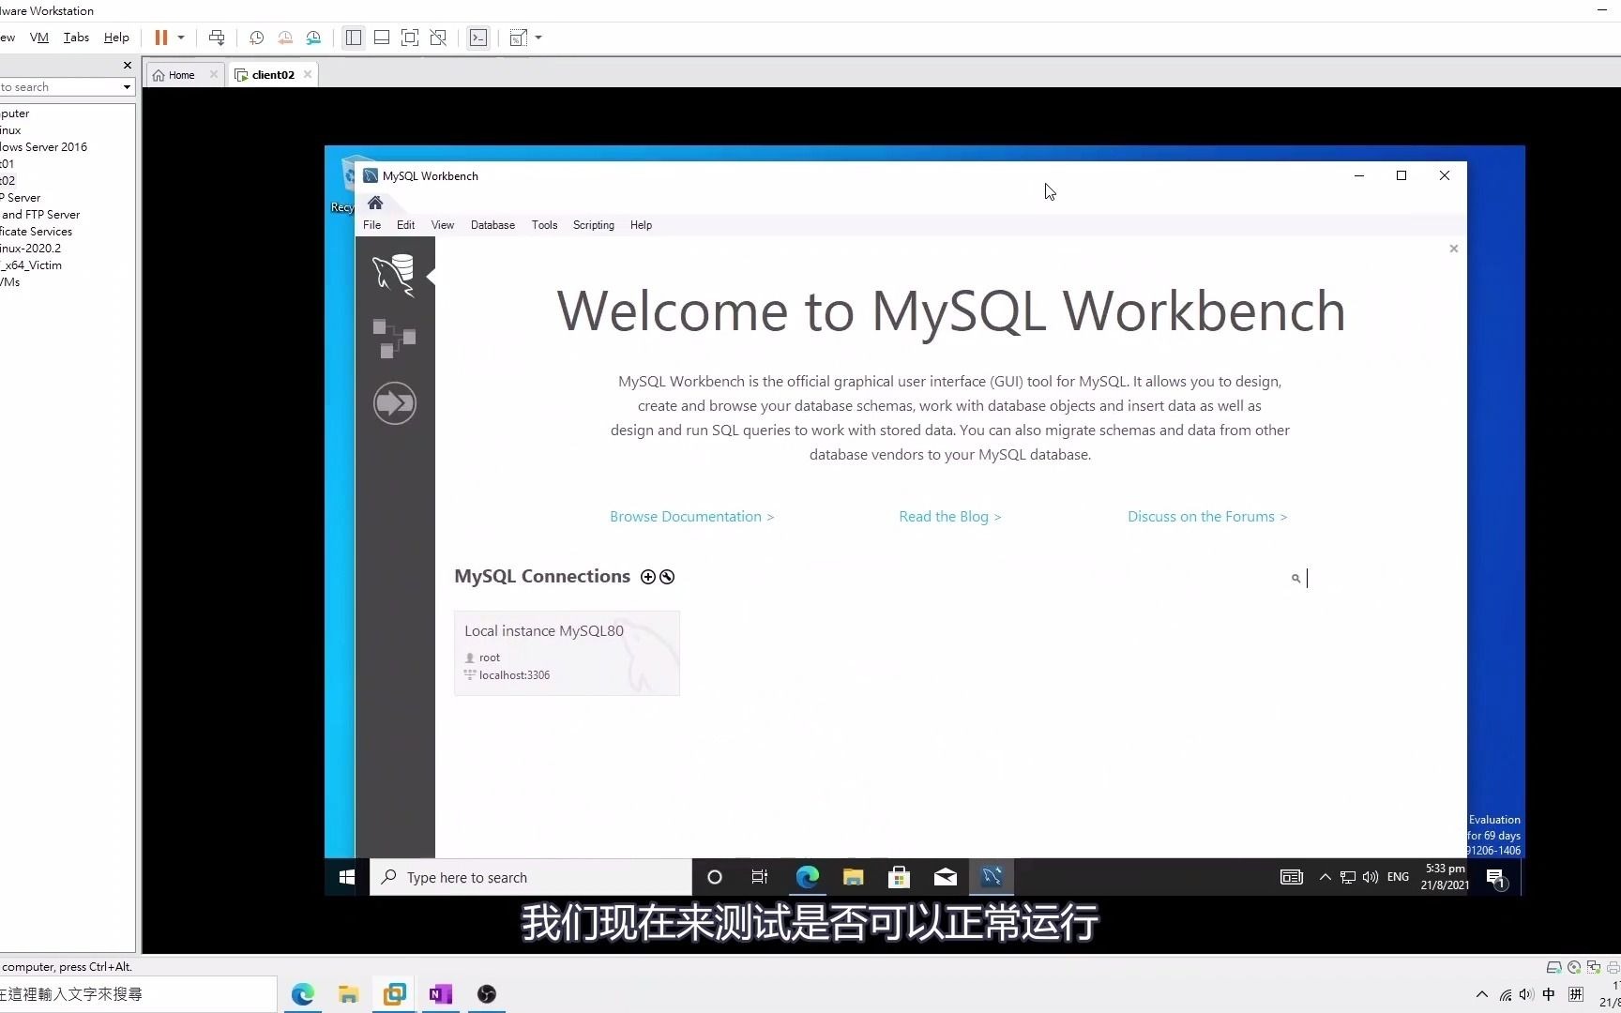The image size is (1621, 1013).
Task: Open the VM menu in VMware
Action: point(39,38)
